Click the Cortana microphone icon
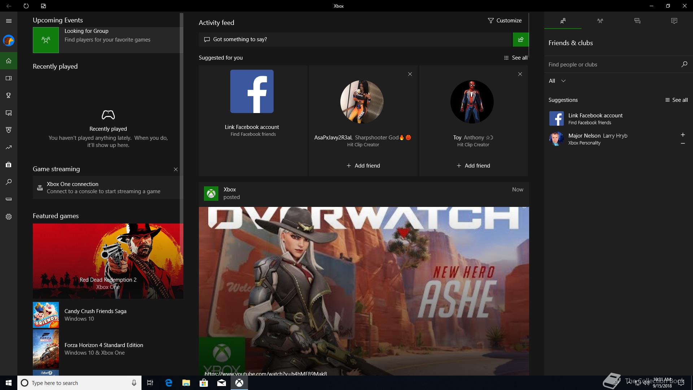Viewport: 693px width, 390px height. [134, 383]
